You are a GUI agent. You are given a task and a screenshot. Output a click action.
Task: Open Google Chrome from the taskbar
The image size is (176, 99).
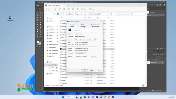[89, 97]
